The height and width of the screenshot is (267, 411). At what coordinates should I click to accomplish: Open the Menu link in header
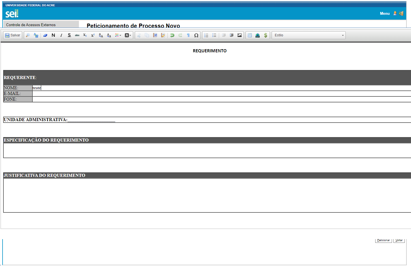pyautogui.click(x=385, y=13)
